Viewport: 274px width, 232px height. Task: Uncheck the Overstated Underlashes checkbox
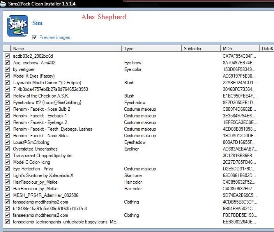(7, 149)
